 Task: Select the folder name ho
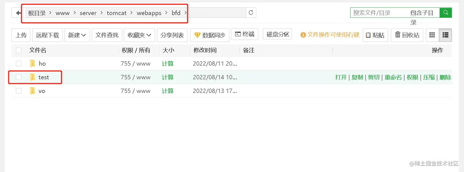pos(42,64)
